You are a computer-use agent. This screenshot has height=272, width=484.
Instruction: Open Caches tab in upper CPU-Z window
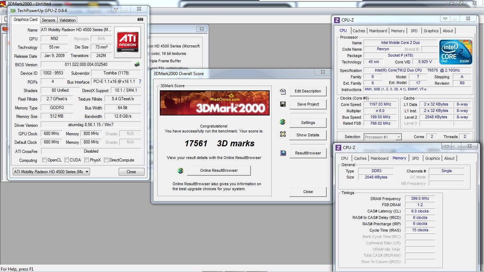pyautogui.click(x=359, y=31)
